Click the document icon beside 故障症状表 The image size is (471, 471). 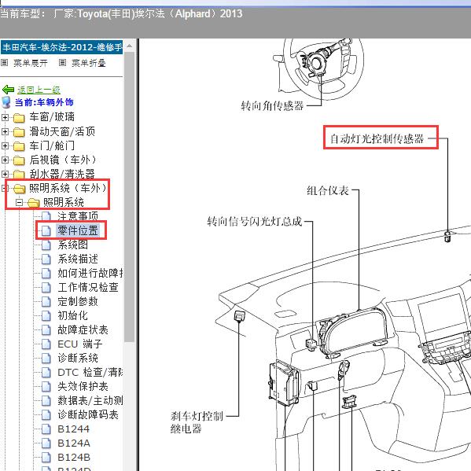[x=46, y=329]
